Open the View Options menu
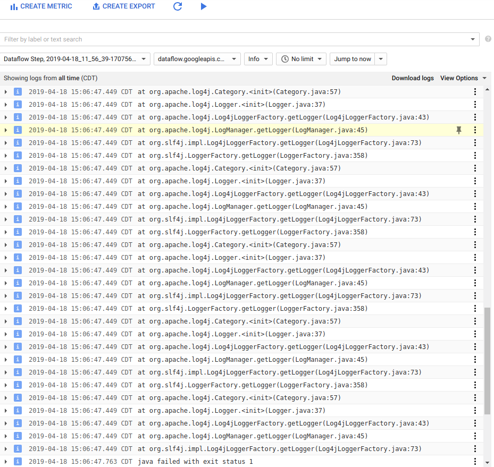The image size is (494, 467). (x=463, y=78)
